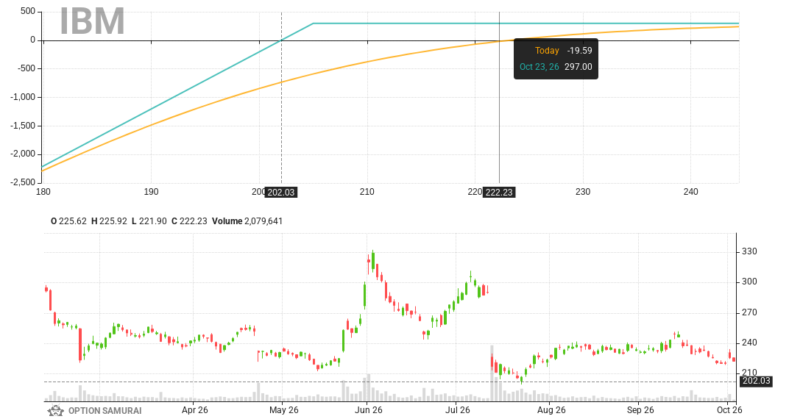
Task: Click the 300 price level label
Action: click(749, 282)
